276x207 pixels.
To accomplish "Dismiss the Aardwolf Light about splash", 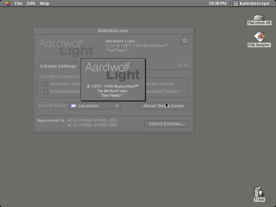I will [113, 80].
